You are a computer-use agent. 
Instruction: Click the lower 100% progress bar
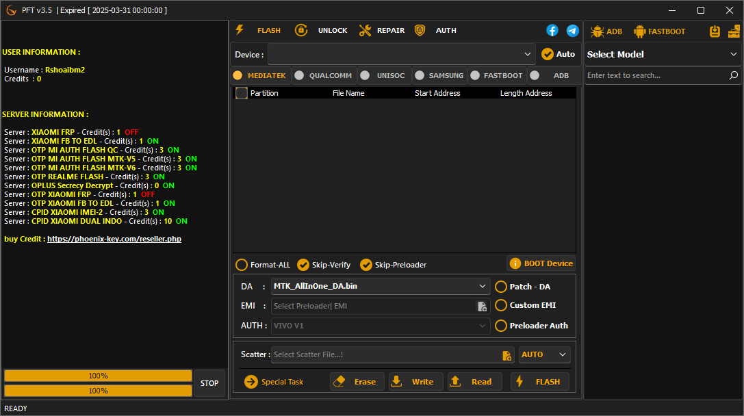98,391
